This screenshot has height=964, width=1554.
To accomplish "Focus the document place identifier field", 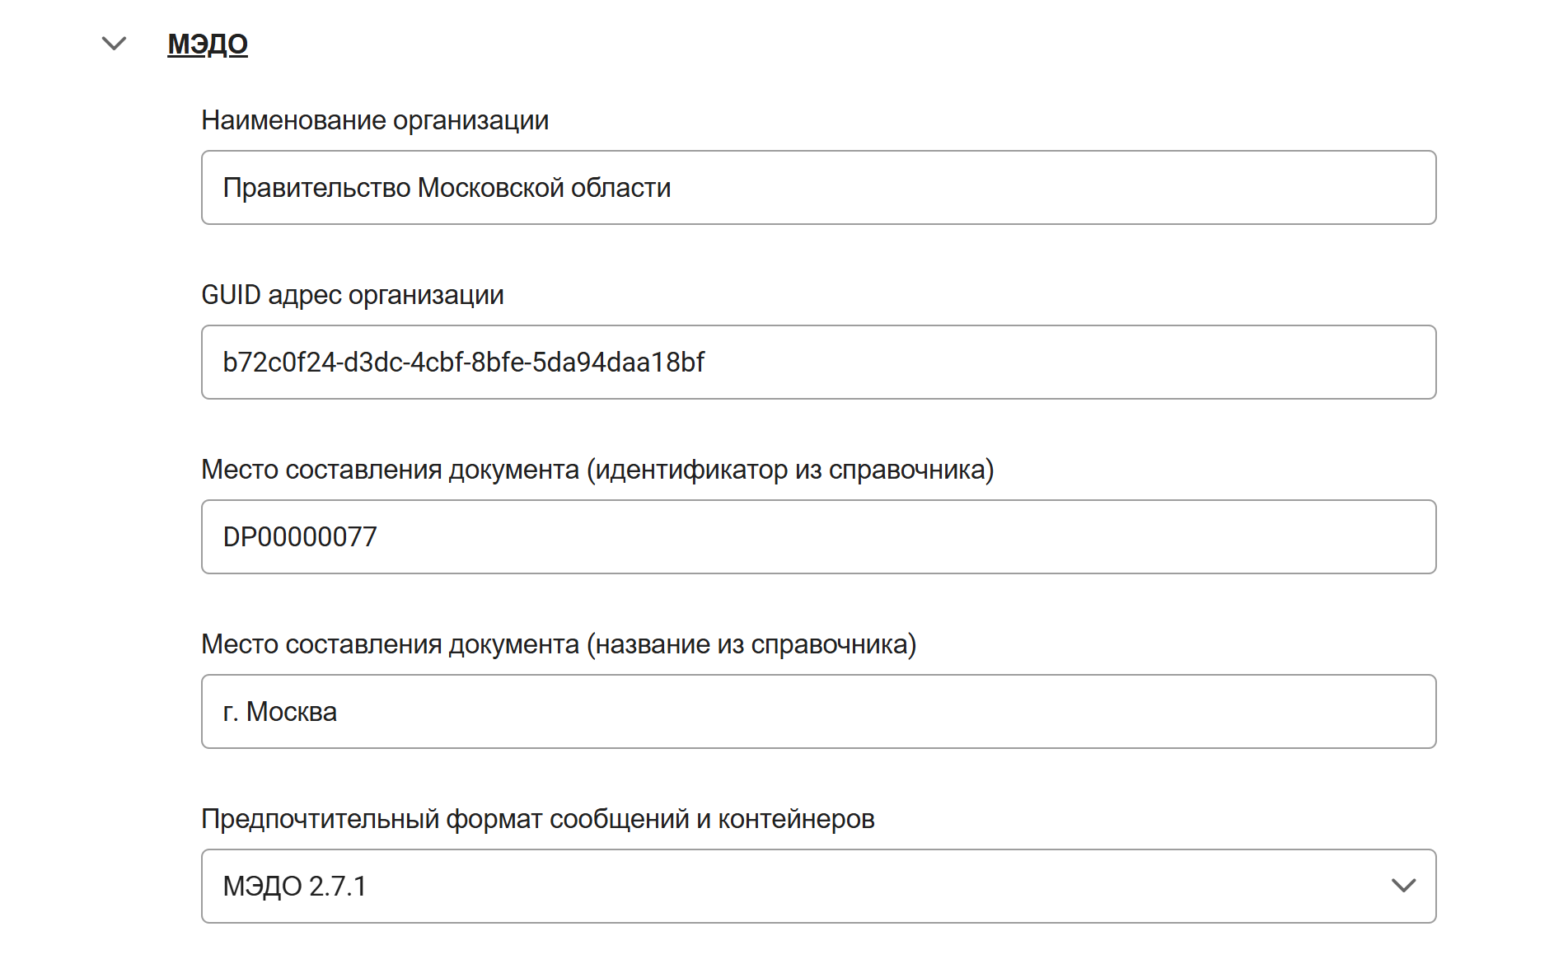I will (x=818, y=536).
